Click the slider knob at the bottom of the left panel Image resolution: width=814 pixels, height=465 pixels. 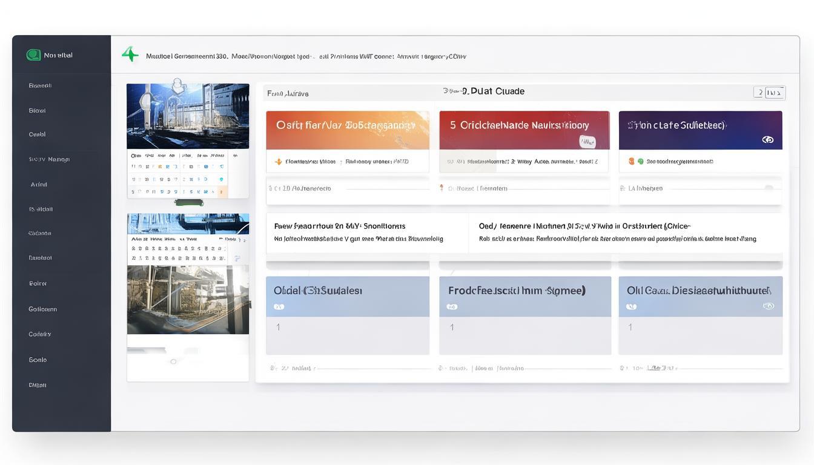[173, 361]
